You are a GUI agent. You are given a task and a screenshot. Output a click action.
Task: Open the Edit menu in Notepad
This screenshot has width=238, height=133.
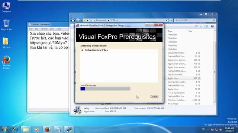pos(36,29)
